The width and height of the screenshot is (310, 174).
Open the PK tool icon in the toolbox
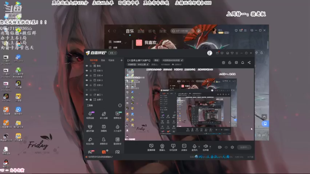(x=91, y=152)
